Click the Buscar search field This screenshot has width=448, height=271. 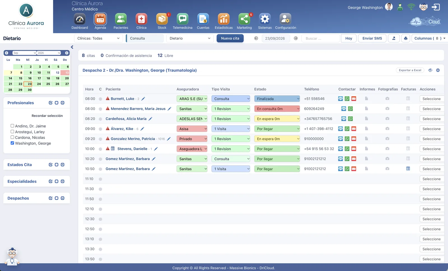click(x=321, y=38)
